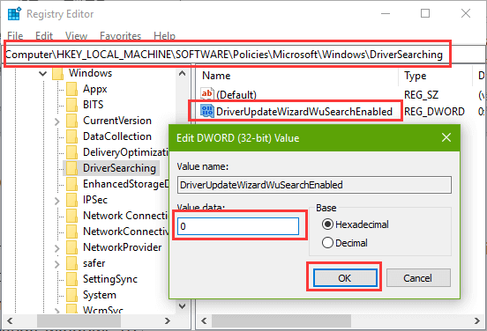The image size is (487, 331).
Task: Select the Appx folder icon
Action: coord(71,89)
